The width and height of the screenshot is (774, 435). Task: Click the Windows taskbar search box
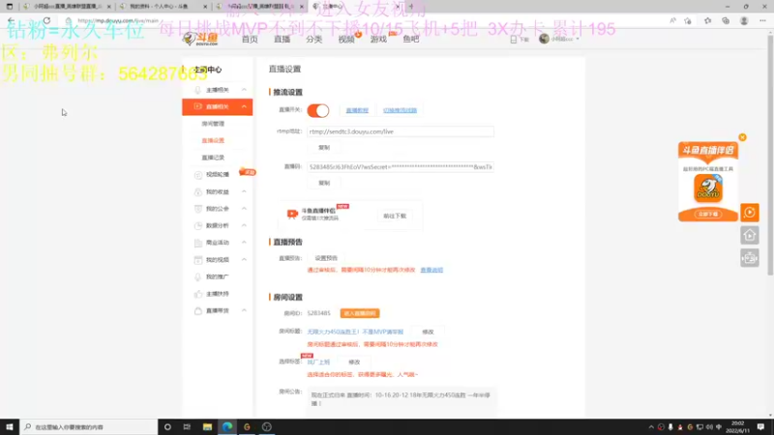pos(89,427)
